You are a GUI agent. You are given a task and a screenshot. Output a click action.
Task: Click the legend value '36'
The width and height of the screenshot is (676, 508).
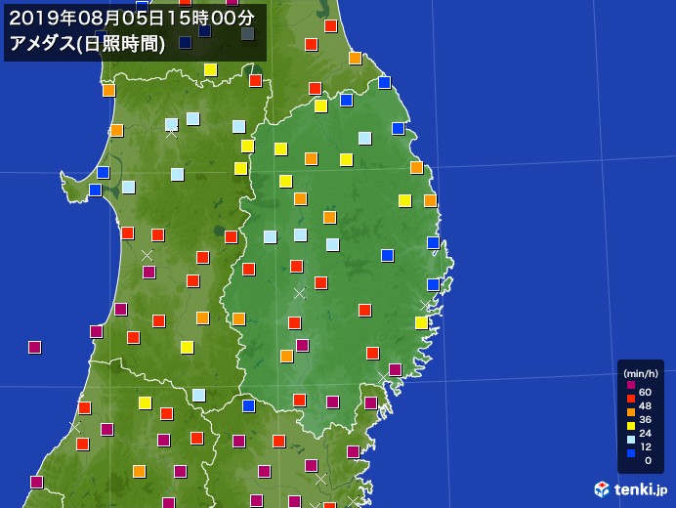click(x=645, y=419)
